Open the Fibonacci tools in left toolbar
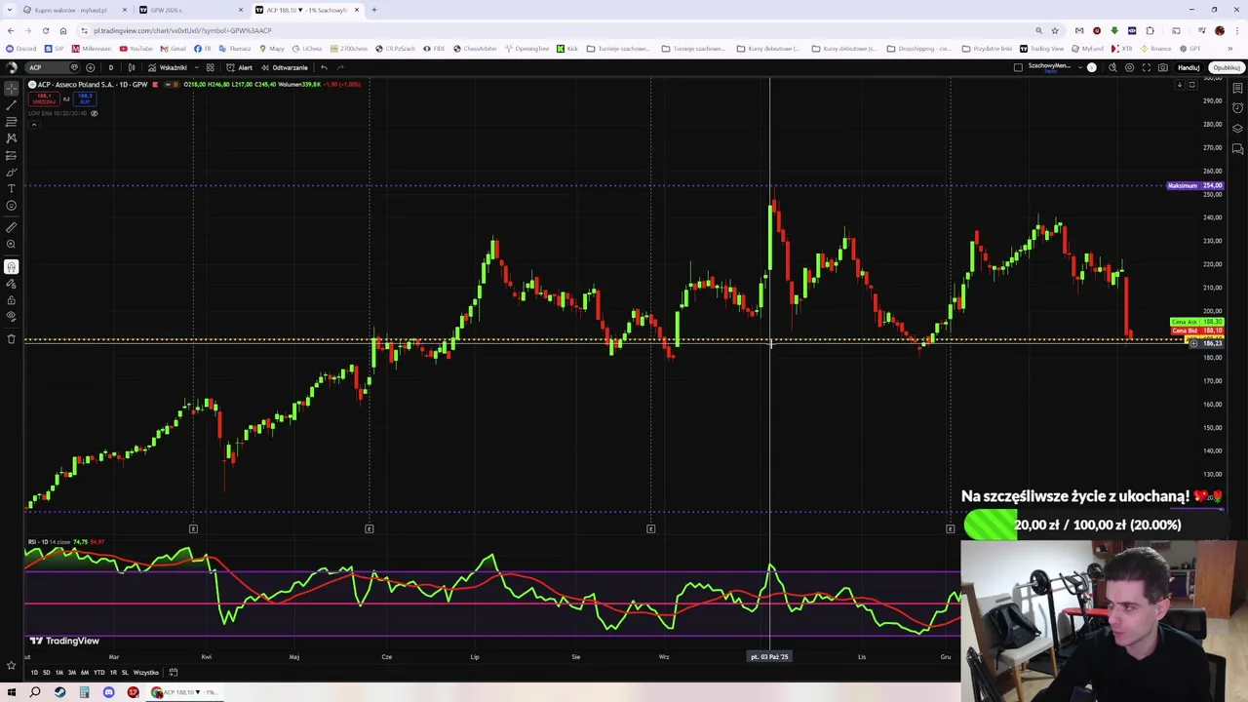This screenshot has height=702, width=1248. [12, 121]
